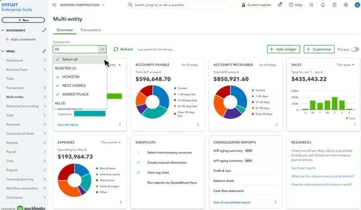Open the announcements megaphone icon

pyautogui.click(x=280, y=5)
